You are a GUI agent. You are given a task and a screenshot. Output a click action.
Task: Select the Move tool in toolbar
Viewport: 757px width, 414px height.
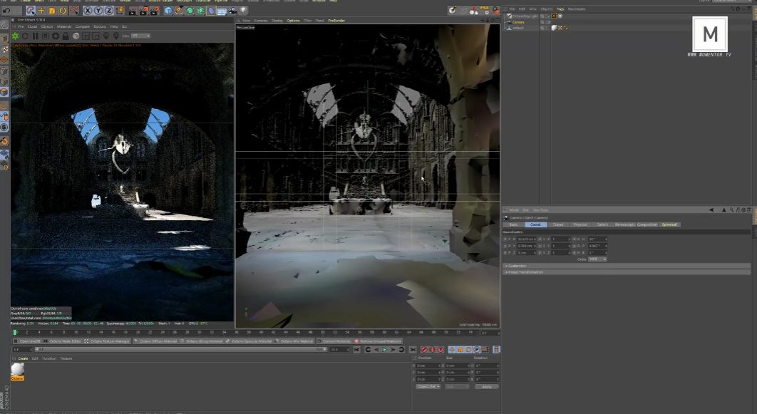click(x=41, y=11)
